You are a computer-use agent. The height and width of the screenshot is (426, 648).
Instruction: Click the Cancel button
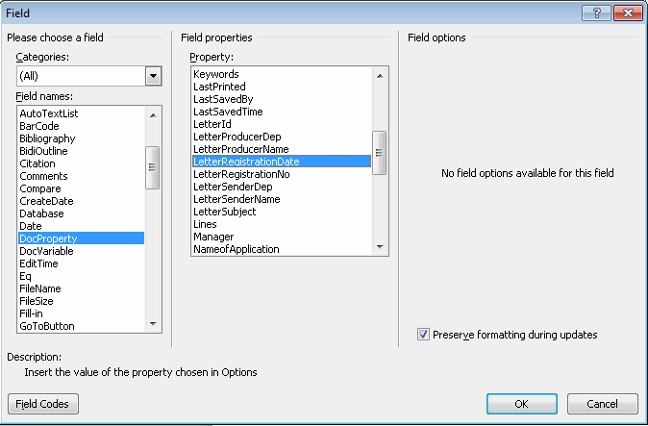click(x=602, y=404)
